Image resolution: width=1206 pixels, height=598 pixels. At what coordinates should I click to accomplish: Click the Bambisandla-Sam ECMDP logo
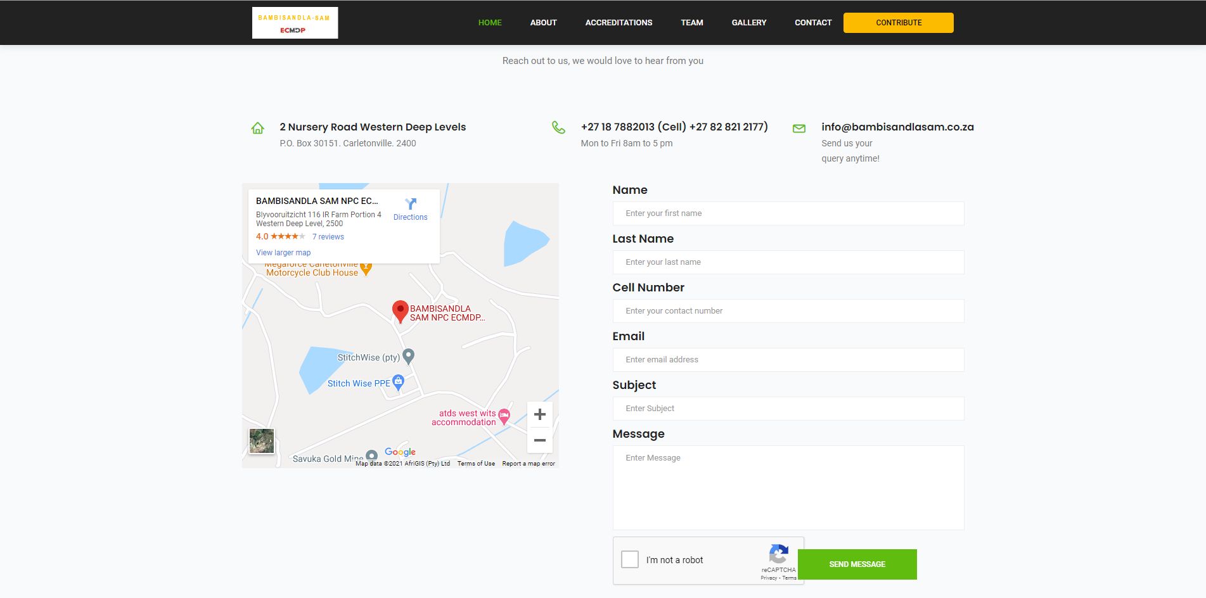295,23
